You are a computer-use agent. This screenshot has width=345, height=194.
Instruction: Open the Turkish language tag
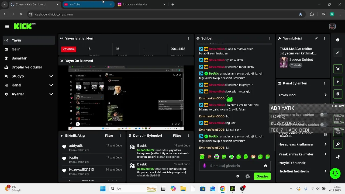point(296,65)
